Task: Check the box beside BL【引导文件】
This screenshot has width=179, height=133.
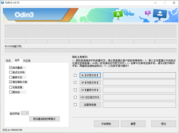Action: click(x=75, y=75)
